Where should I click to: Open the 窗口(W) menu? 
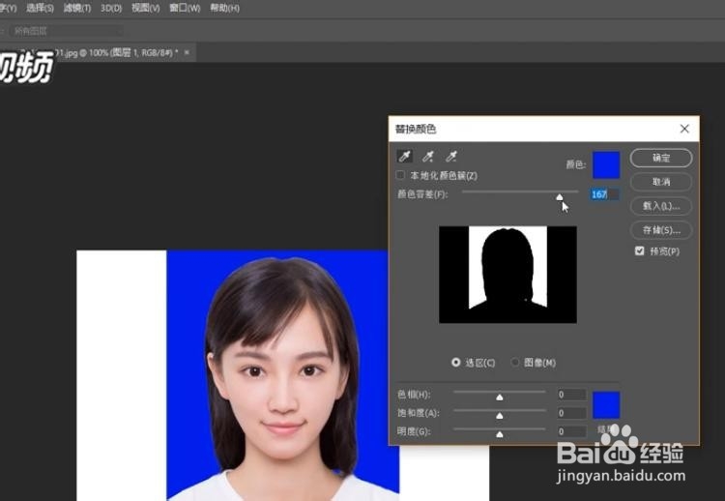[x=185, y=8]
